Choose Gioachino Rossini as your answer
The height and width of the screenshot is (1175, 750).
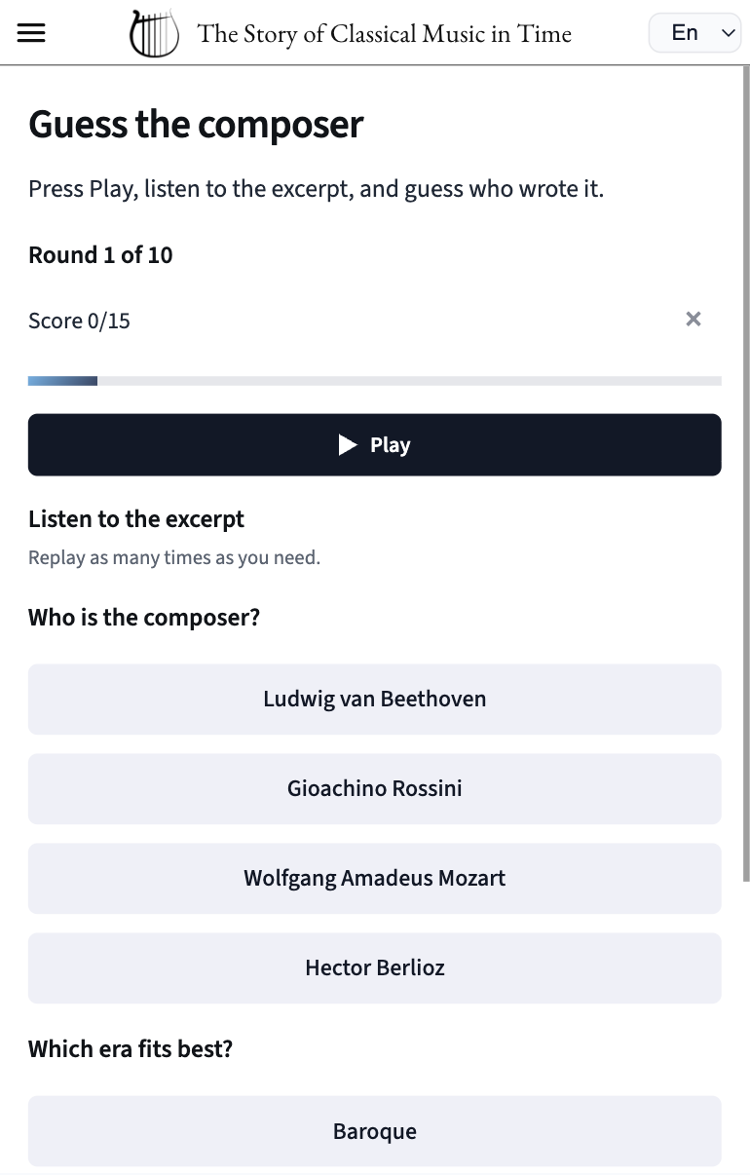[374, 788]
